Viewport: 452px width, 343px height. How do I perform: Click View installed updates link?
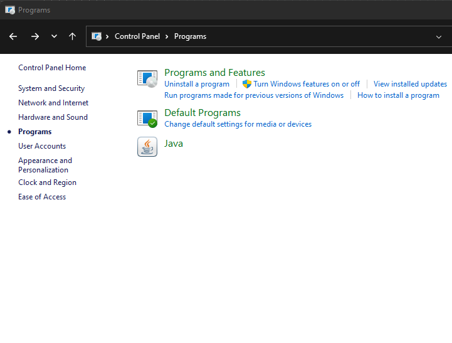410,84
